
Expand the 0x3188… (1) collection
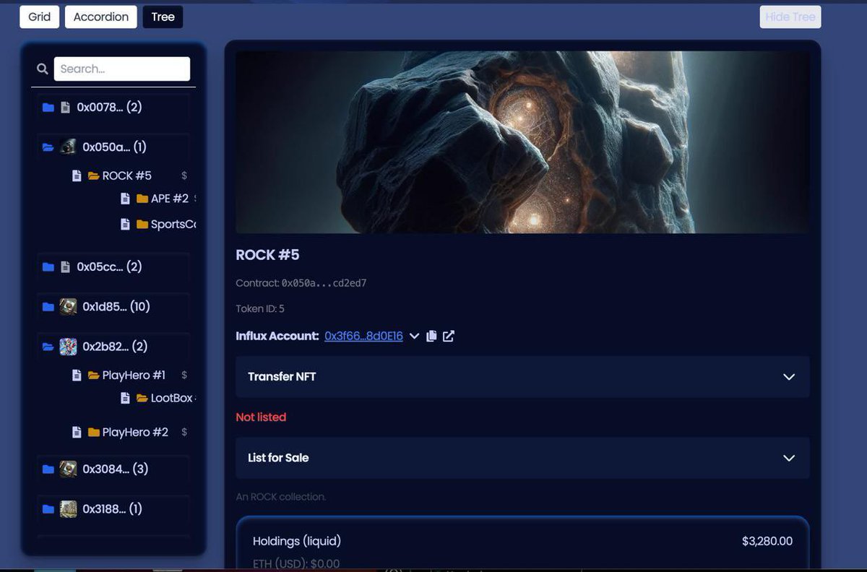coord(113,508)
